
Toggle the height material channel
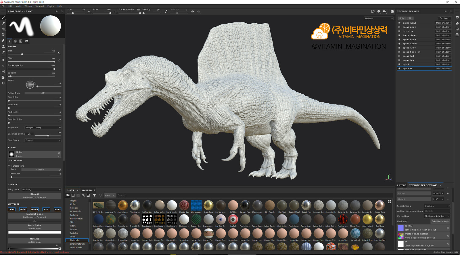[57, 209]
